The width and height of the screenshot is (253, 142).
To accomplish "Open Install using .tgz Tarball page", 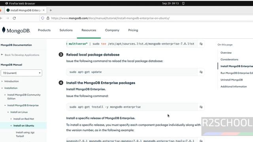I will tap(25, 134).
